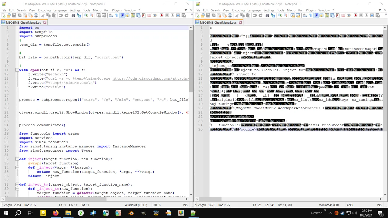
Task: Click Zoom In icon in left toolbar
Action: click(86, 15)
